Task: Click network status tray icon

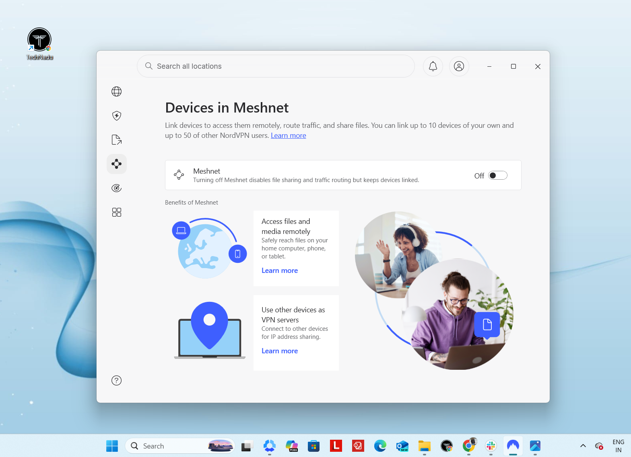Action: pos(599,446)
